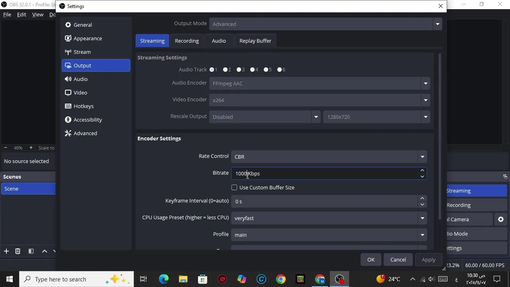Show hidden system tray icons chevron
This screenshot has width=510, height=287.
click(413, 279)
